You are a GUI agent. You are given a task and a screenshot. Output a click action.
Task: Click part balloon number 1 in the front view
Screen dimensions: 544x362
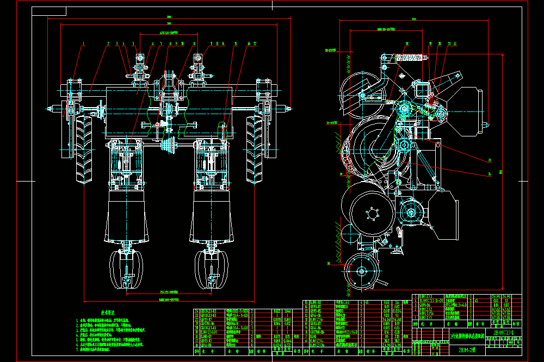[x=83, y=43]
